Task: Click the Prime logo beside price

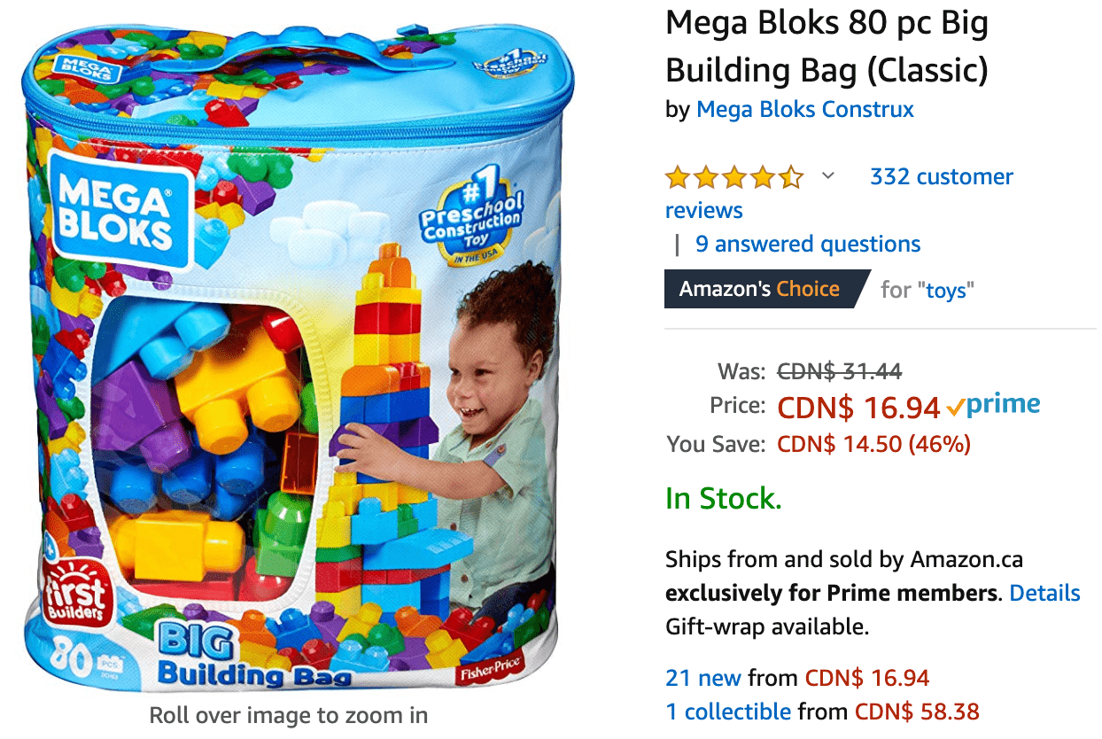Action: coord(993,406)
